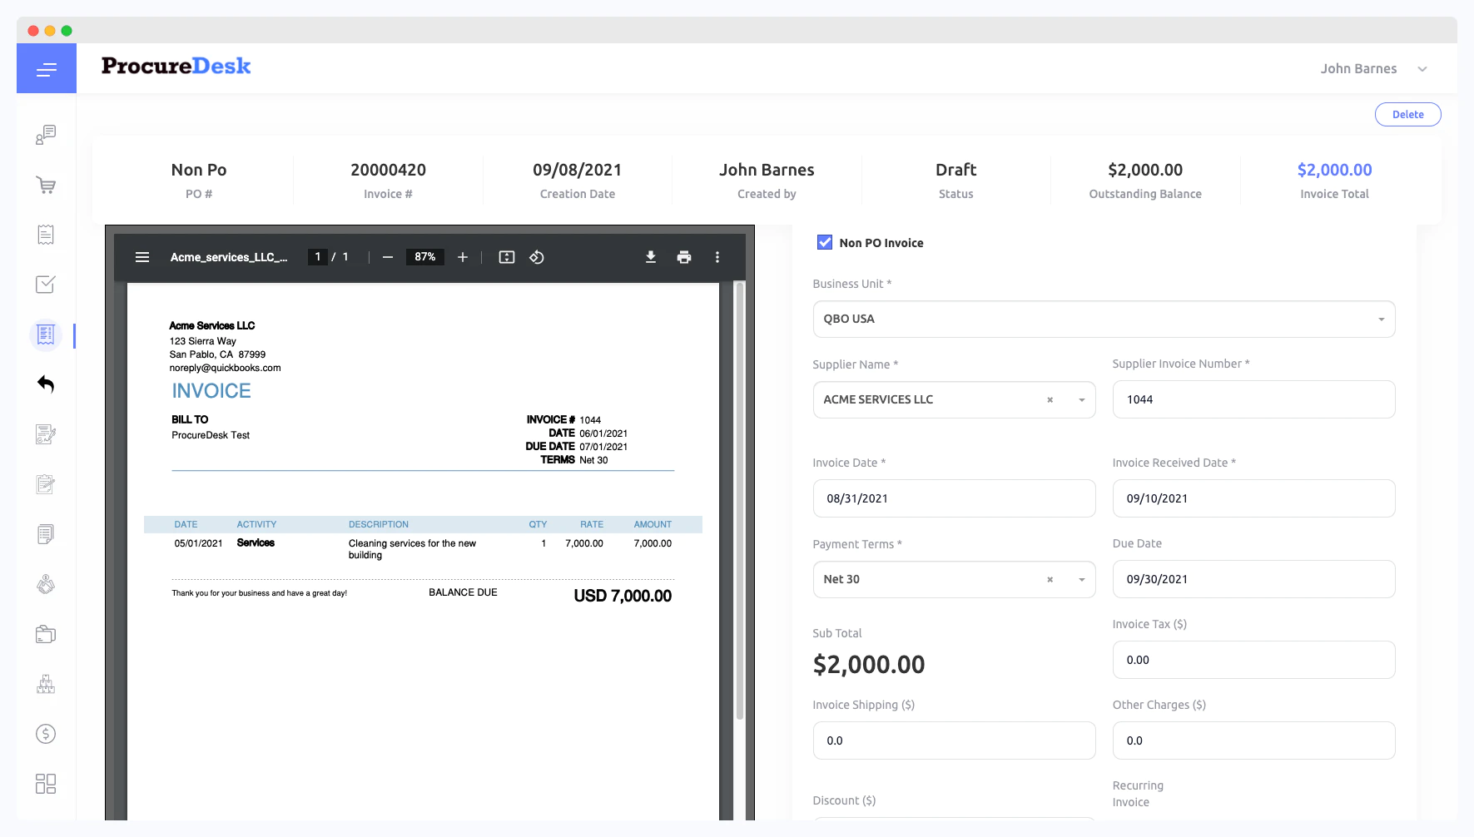Image resolution: width=1474 pixels, height=837 pixels.
Task: Open the clipboard-with-pencil sidebar icon
Action: (x=46, y=484)
